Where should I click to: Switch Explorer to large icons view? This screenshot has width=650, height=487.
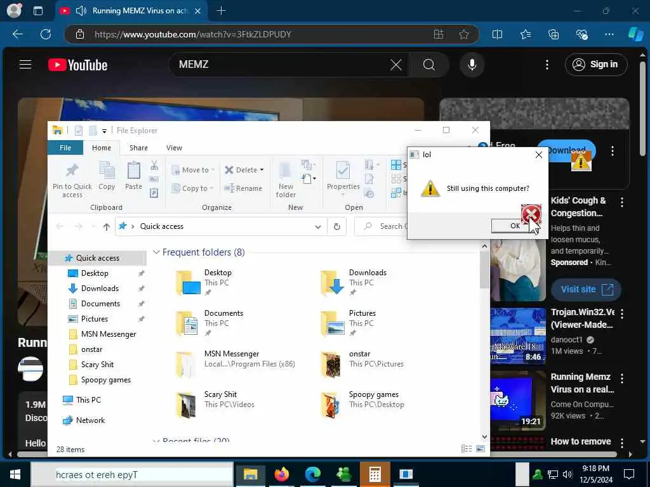(x=481, y=449)
